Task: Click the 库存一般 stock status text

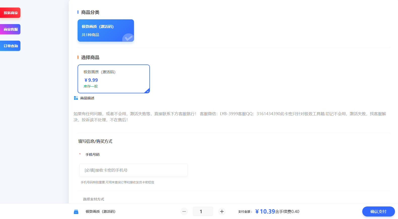Action: coord(91,86)
